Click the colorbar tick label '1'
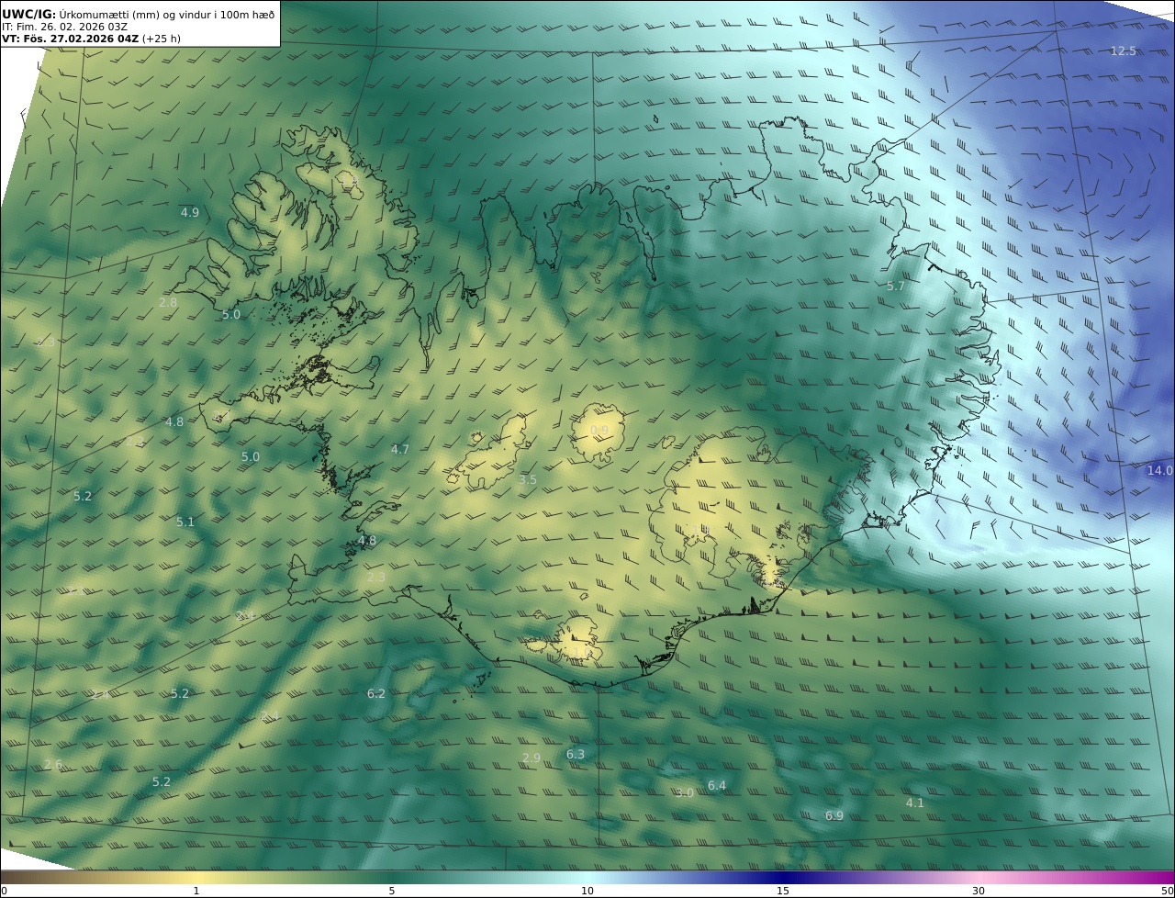 (x=196, y=891)
